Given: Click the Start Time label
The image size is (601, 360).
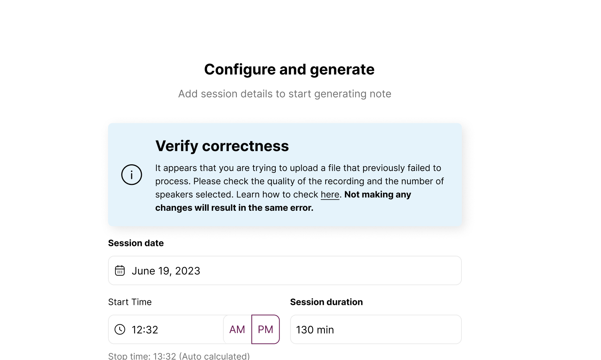Looking at the screenshot, I should (130, 302).
